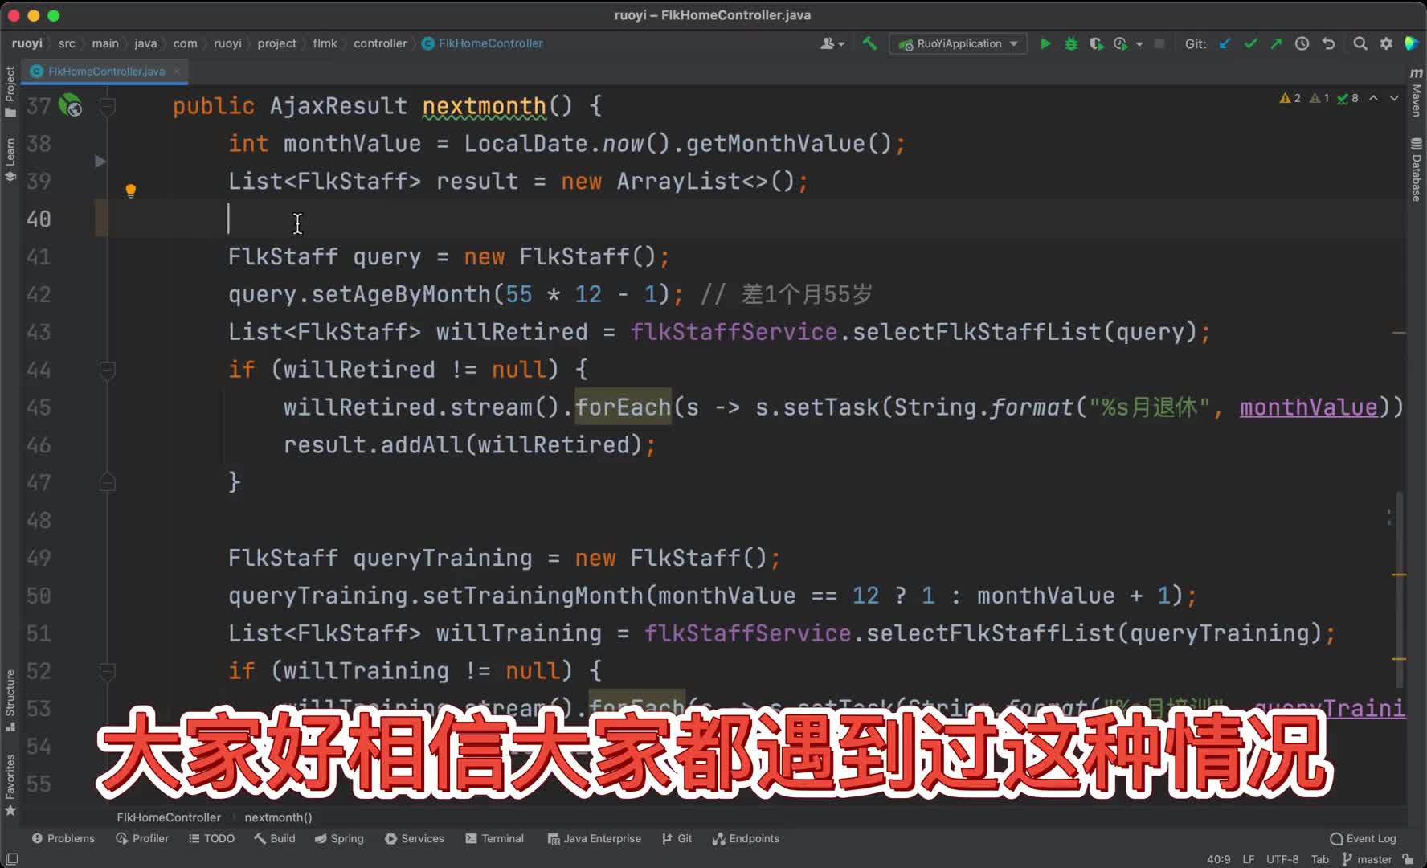Click the LF line separator indicator
The height and width of the screenshot is (868, 1427).
pyautogui.click(x=1248, y=859)
